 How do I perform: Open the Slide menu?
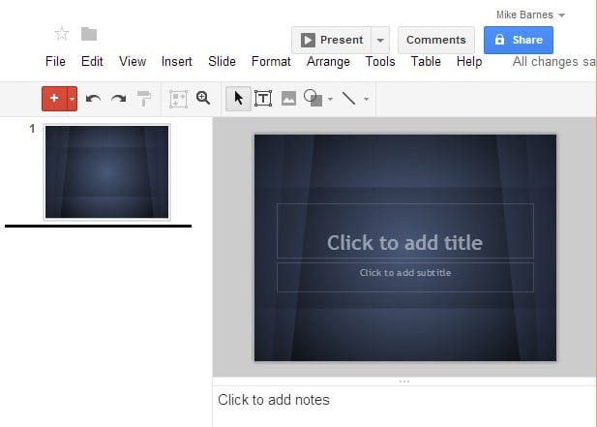(222, 61)
